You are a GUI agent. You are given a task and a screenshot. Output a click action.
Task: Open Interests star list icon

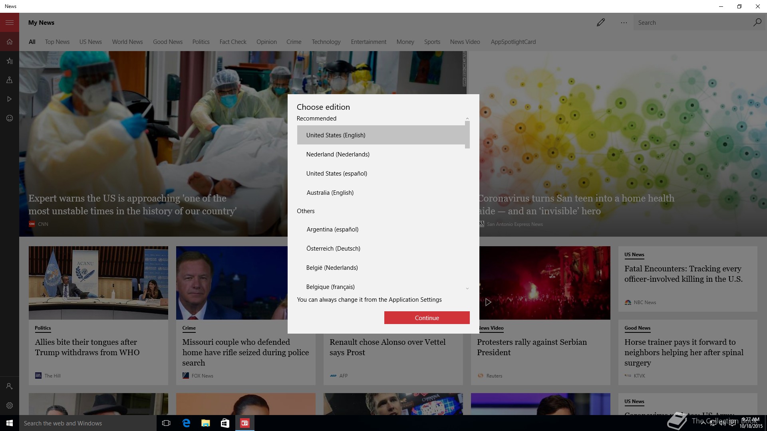point(10,61)
